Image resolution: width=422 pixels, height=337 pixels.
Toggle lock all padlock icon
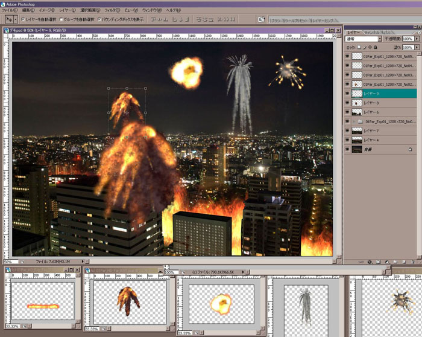coord(376,47)
